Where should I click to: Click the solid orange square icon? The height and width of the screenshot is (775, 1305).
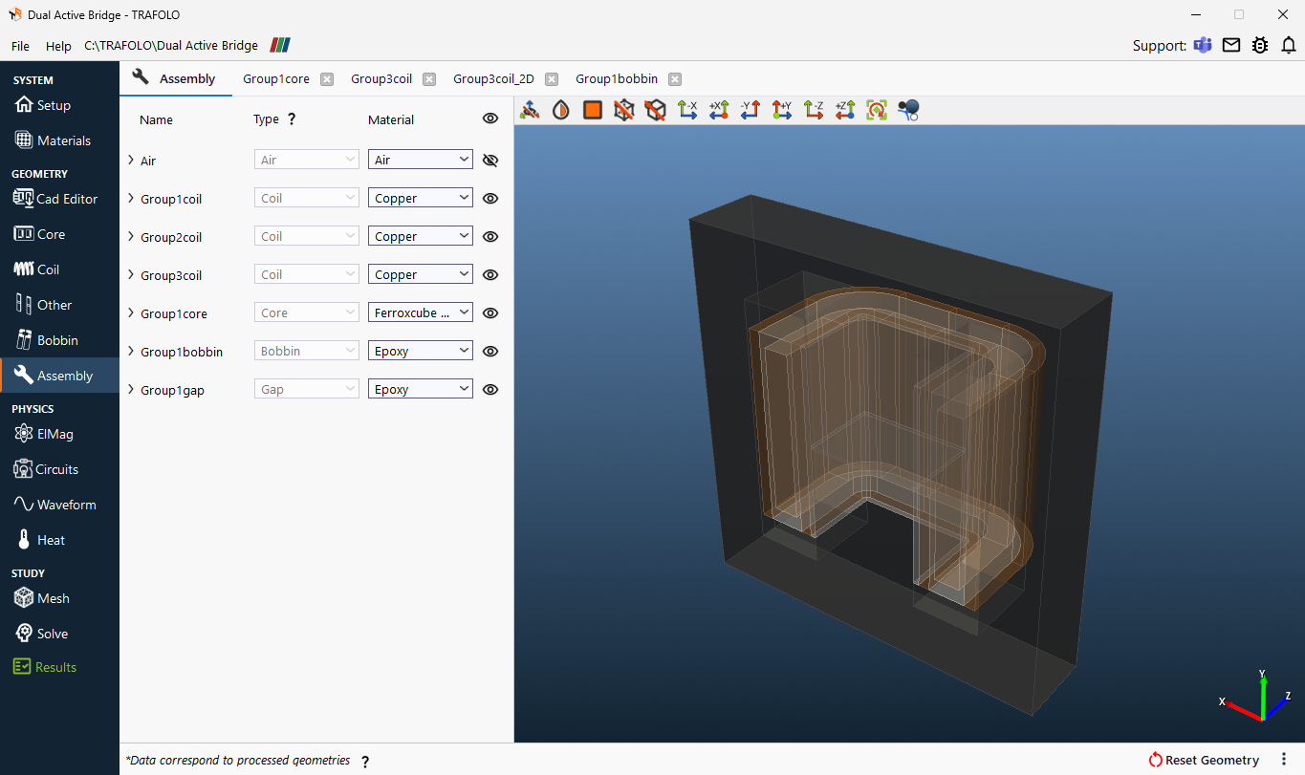593,110
